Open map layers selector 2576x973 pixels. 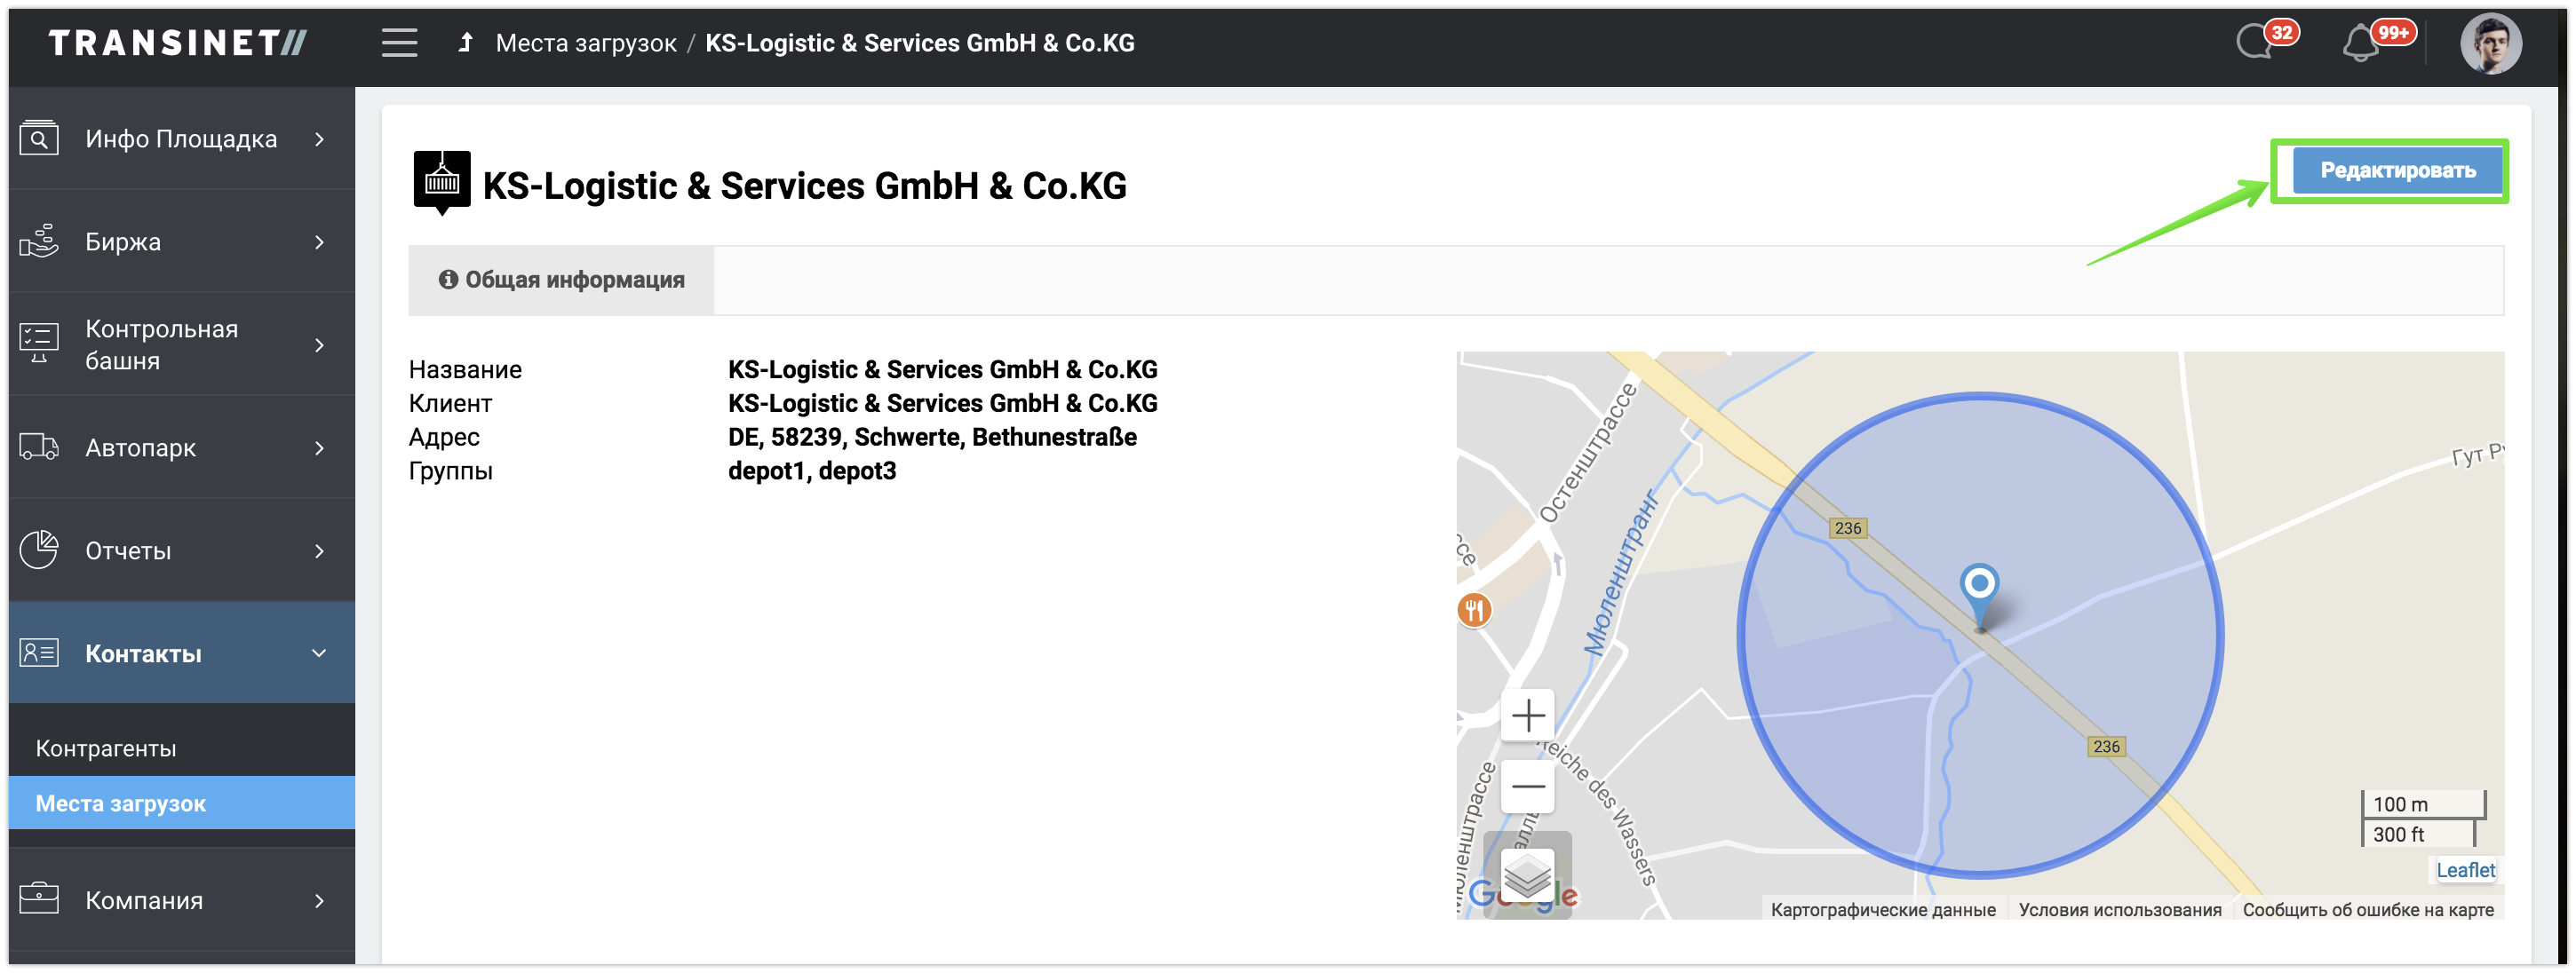coord(1528,875)
